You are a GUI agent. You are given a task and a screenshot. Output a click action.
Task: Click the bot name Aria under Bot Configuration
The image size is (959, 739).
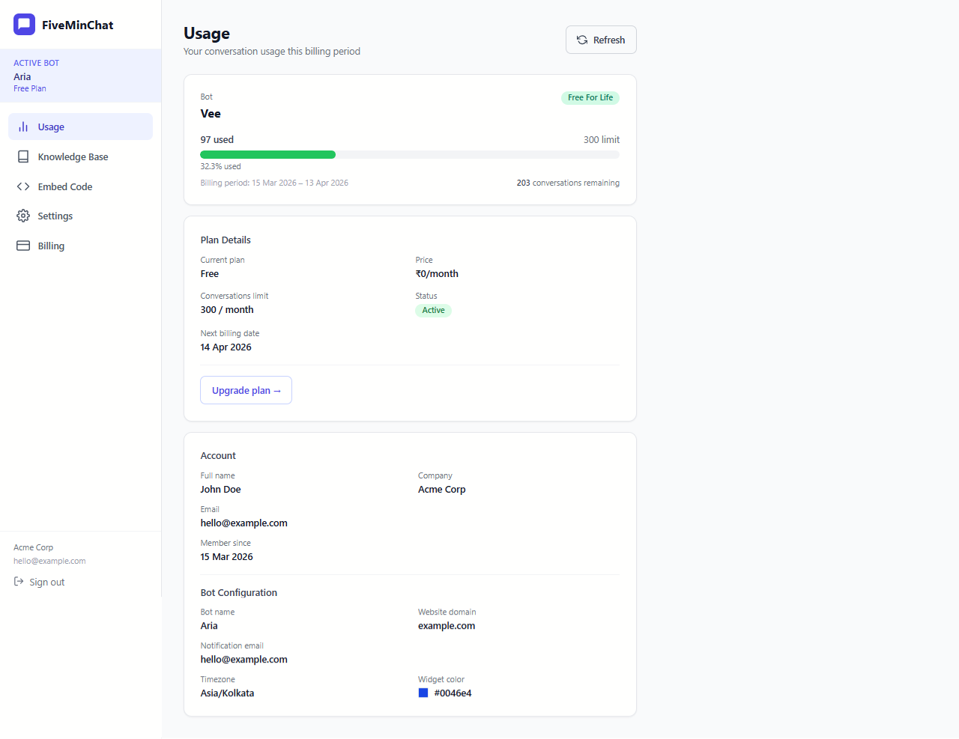click(x=209, y=625)
